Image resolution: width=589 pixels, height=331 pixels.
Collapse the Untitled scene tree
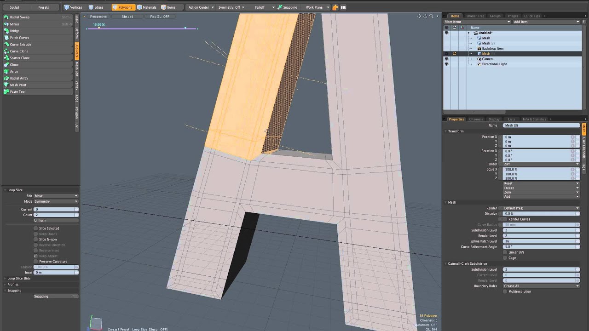point(469,33)
